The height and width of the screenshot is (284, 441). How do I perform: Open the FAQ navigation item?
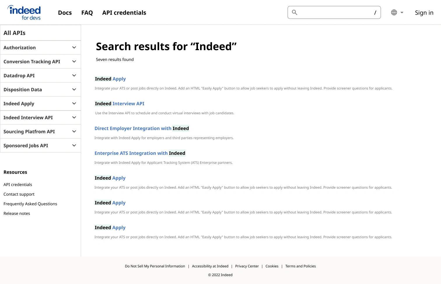coord(87,13)
